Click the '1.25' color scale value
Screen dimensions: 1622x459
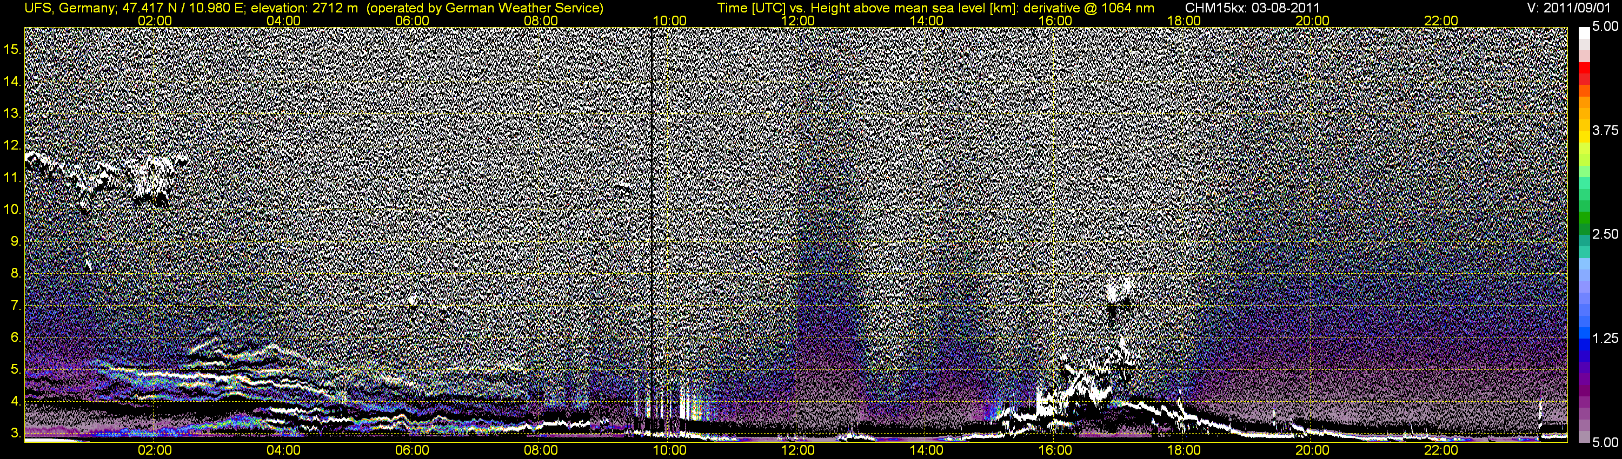[x=1606, y=338]
